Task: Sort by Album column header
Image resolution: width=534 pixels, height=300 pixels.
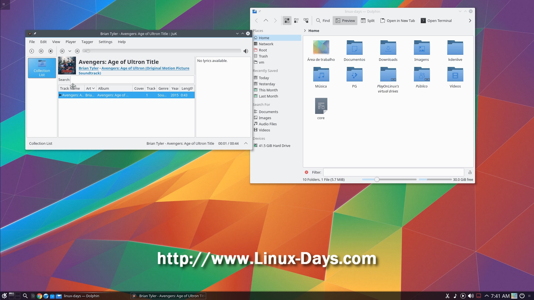Action: [114, 88]
